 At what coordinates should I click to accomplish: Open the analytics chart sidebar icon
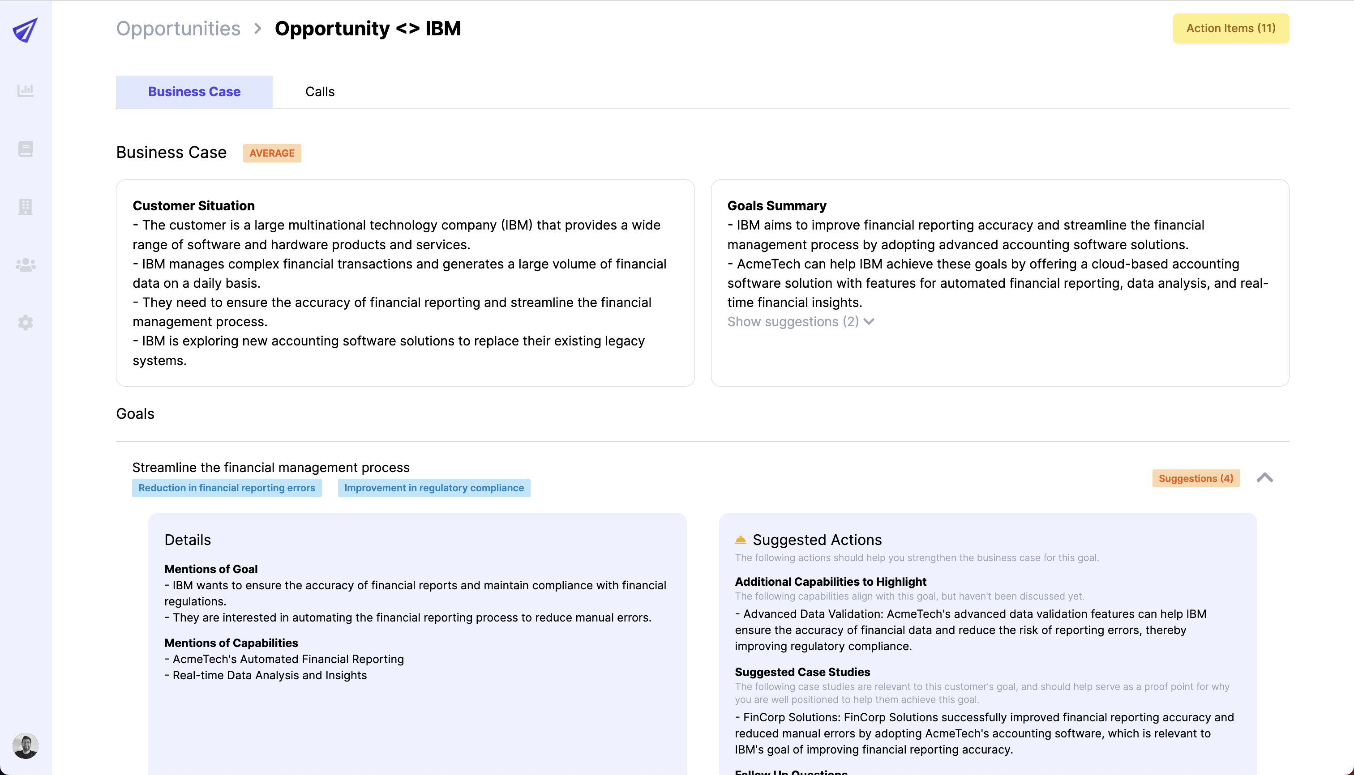25,90
